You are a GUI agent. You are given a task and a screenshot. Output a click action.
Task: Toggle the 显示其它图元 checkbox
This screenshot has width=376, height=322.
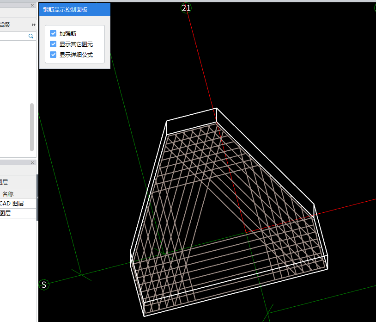[x=53, y=44]
